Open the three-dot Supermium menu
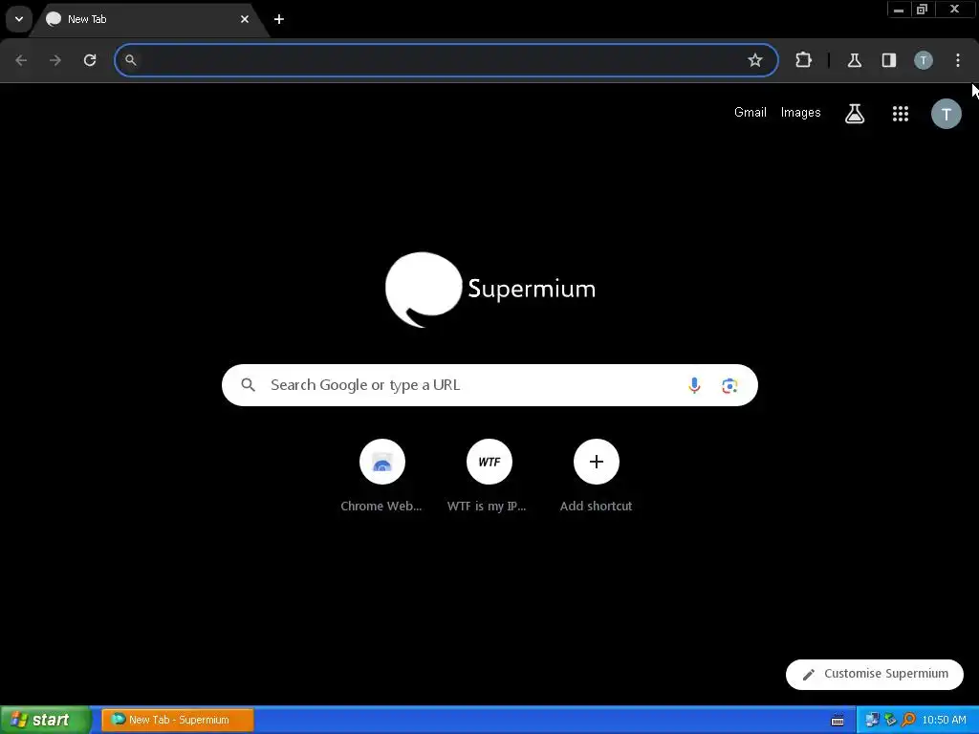The image size is (979, 734). click(x=958, y=60)
